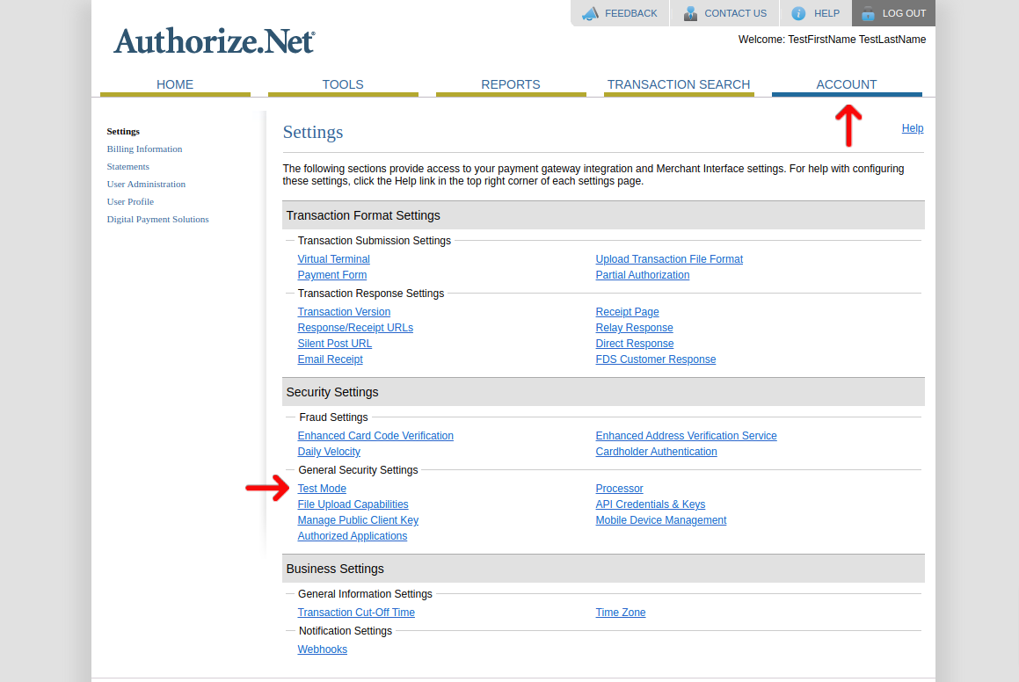
Task: Click the Notification Settings label
Action: tap(345, 631)
